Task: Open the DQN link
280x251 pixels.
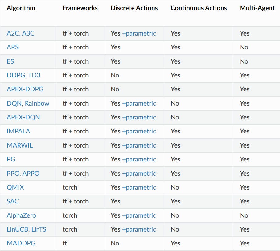Action: point(14,103)
